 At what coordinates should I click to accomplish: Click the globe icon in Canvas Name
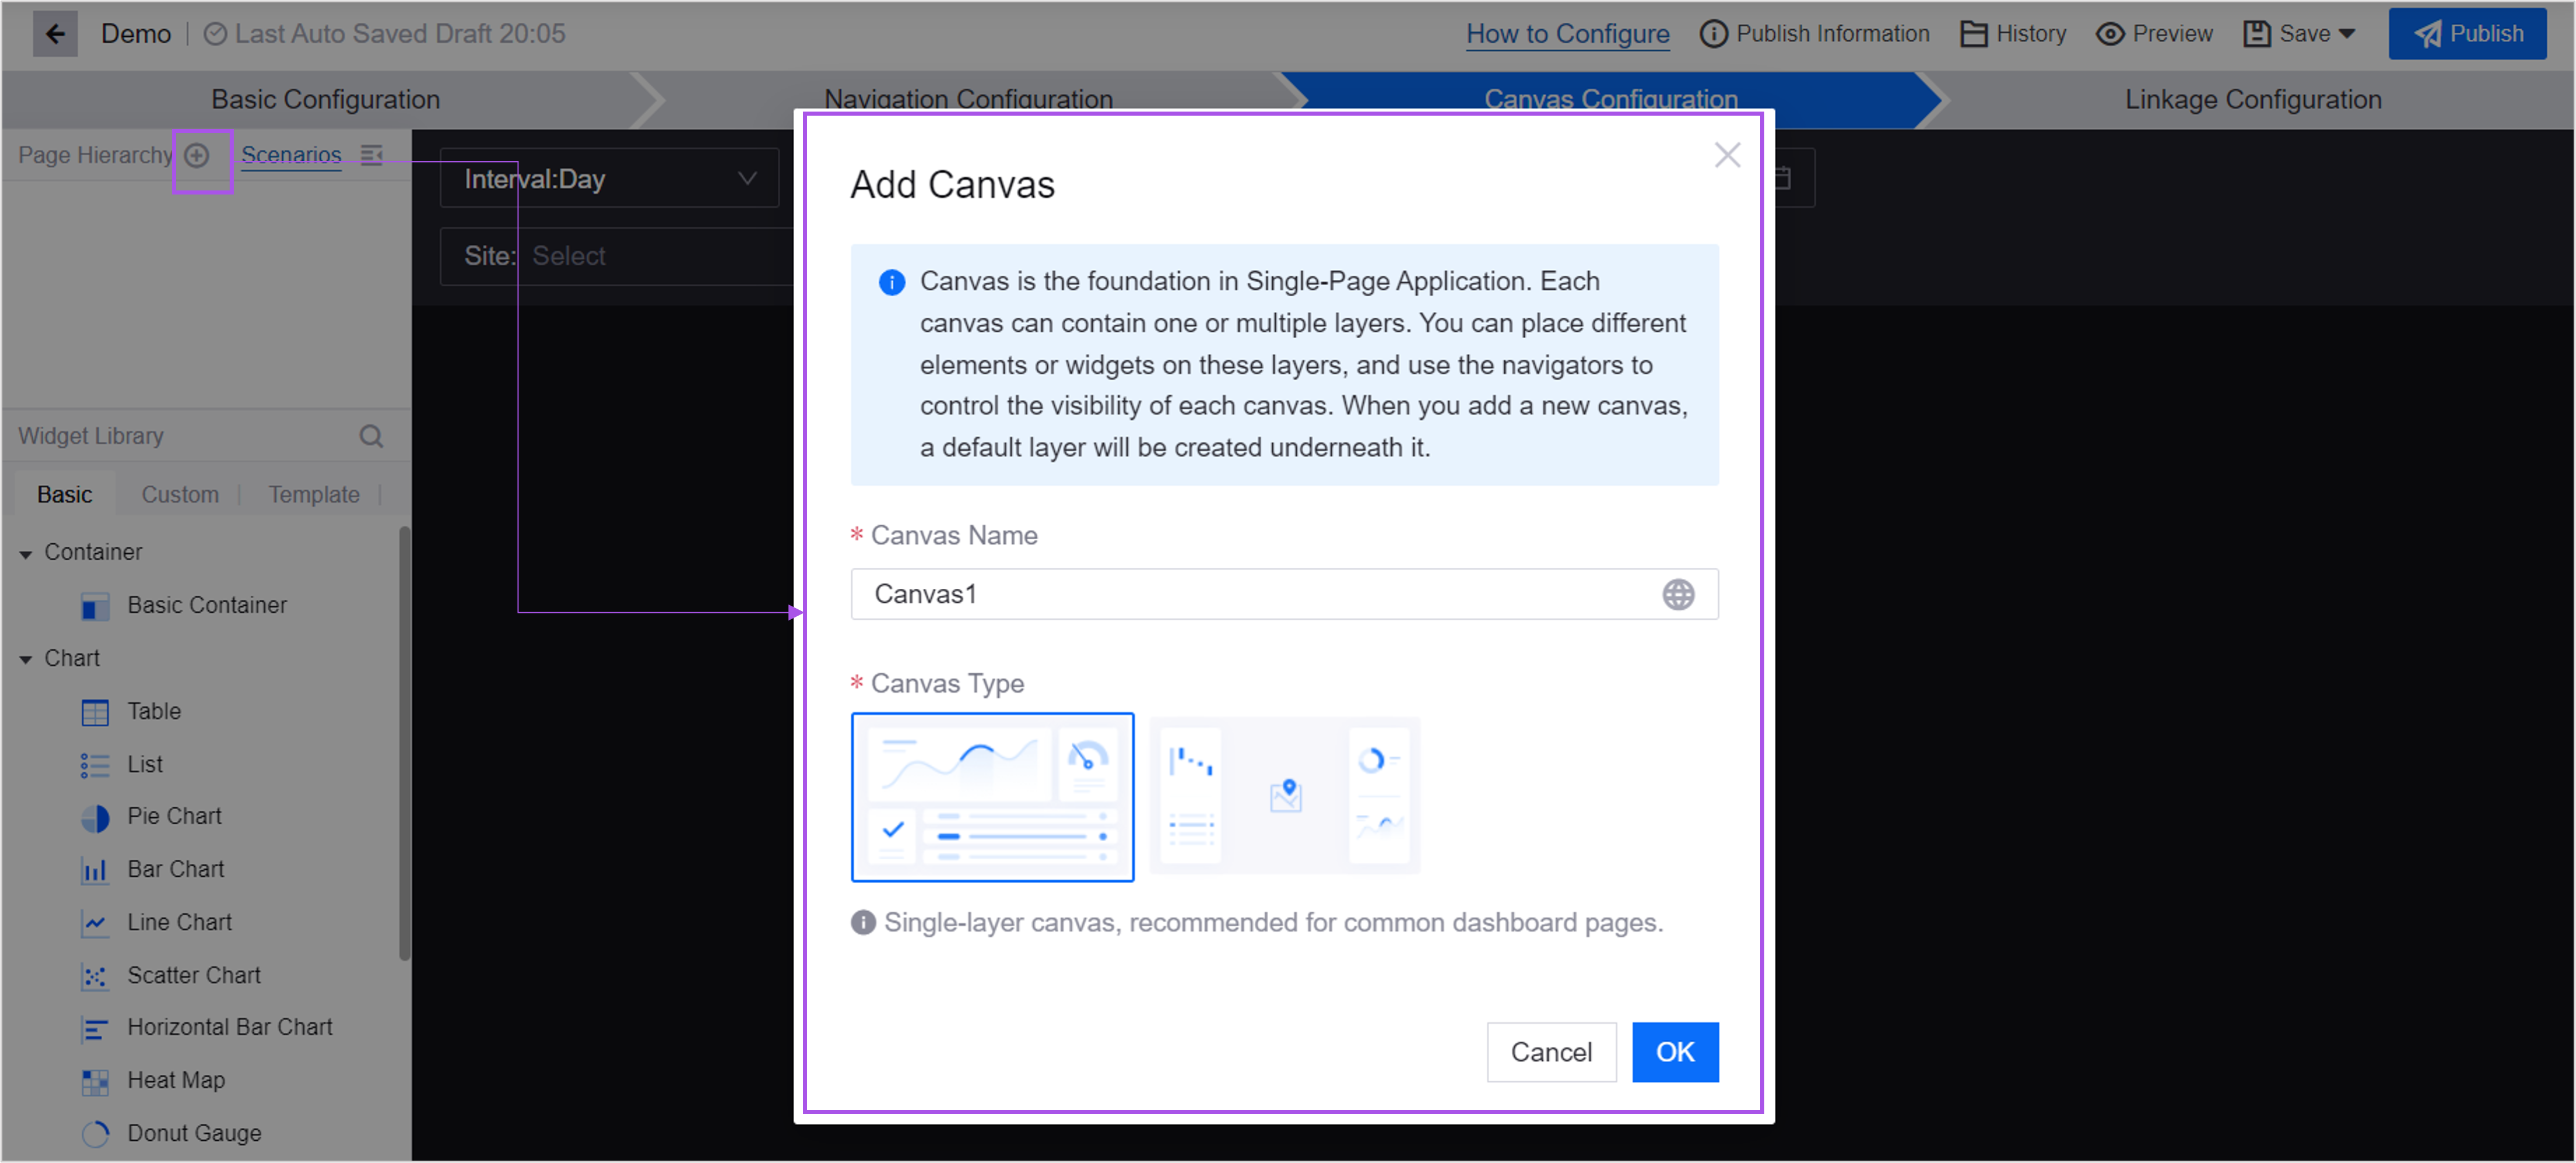coord(1677,595)
